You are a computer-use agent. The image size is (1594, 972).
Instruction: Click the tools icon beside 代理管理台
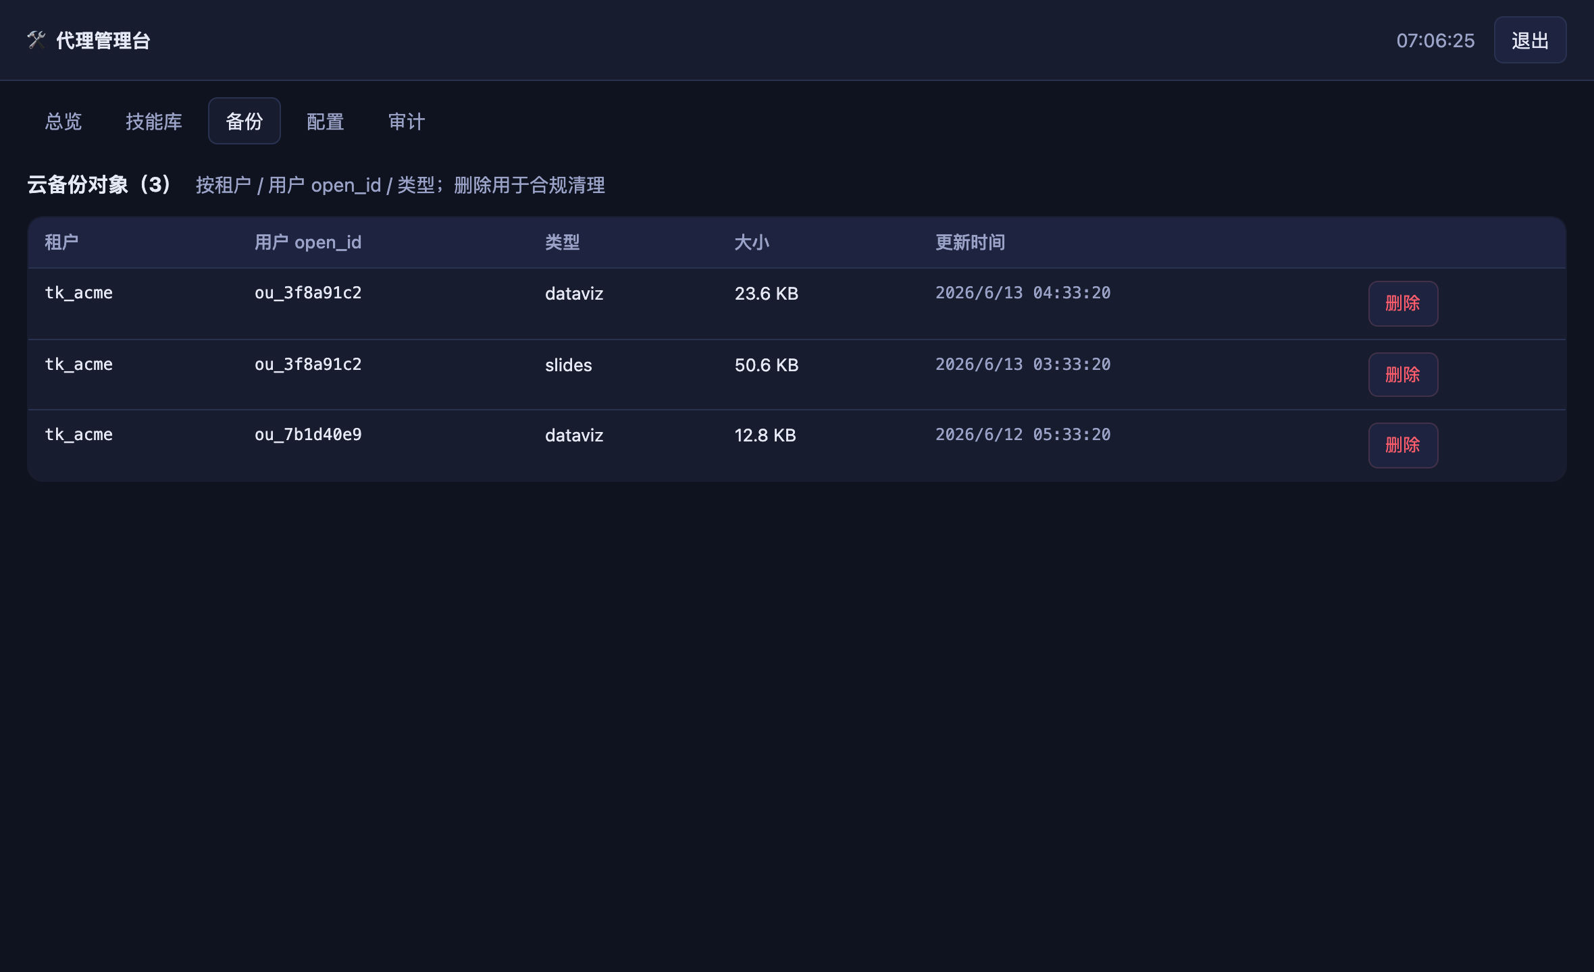(36, 40)
